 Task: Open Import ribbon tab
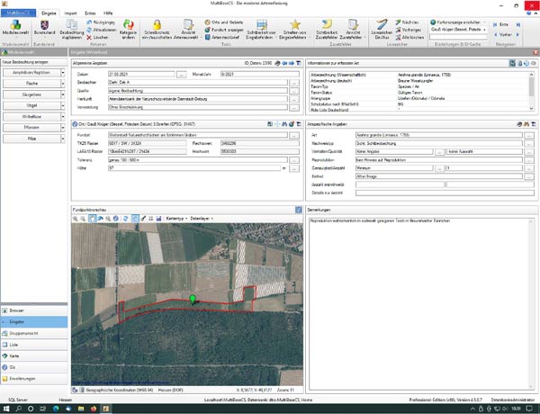[70, 13]
